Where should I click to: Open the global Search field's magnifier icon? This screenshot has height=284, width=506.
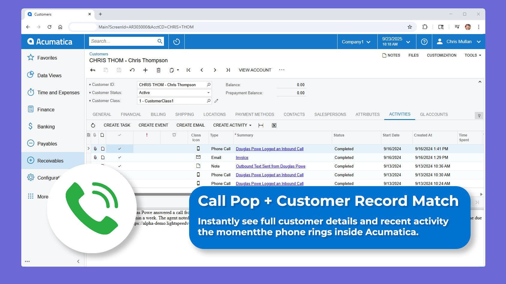[160, 41]
